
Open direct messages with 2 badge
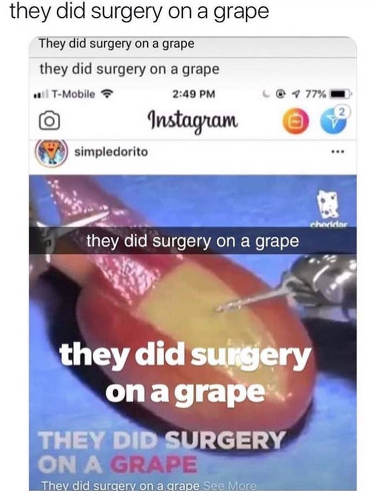[x=334, y=120]
